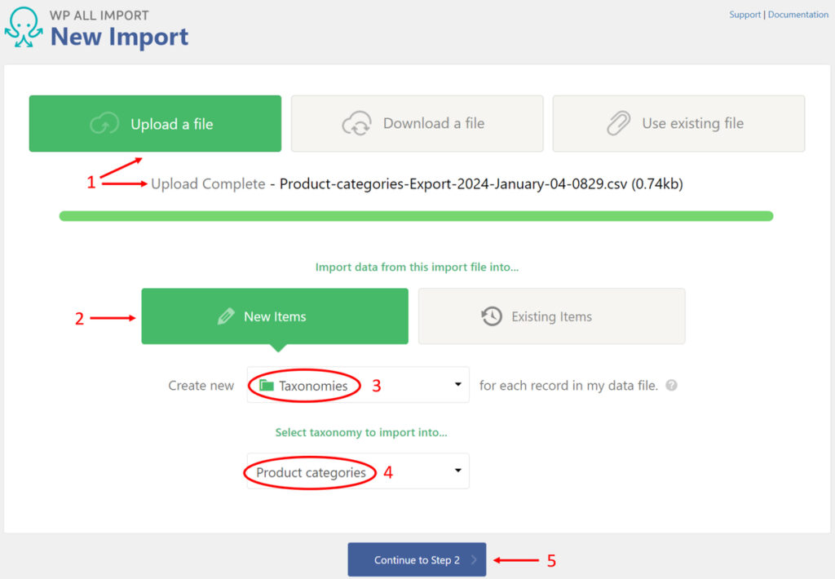Screen dimensions: 835x579
Task: Click the Upload Complete status text
Action: (208, 183)
